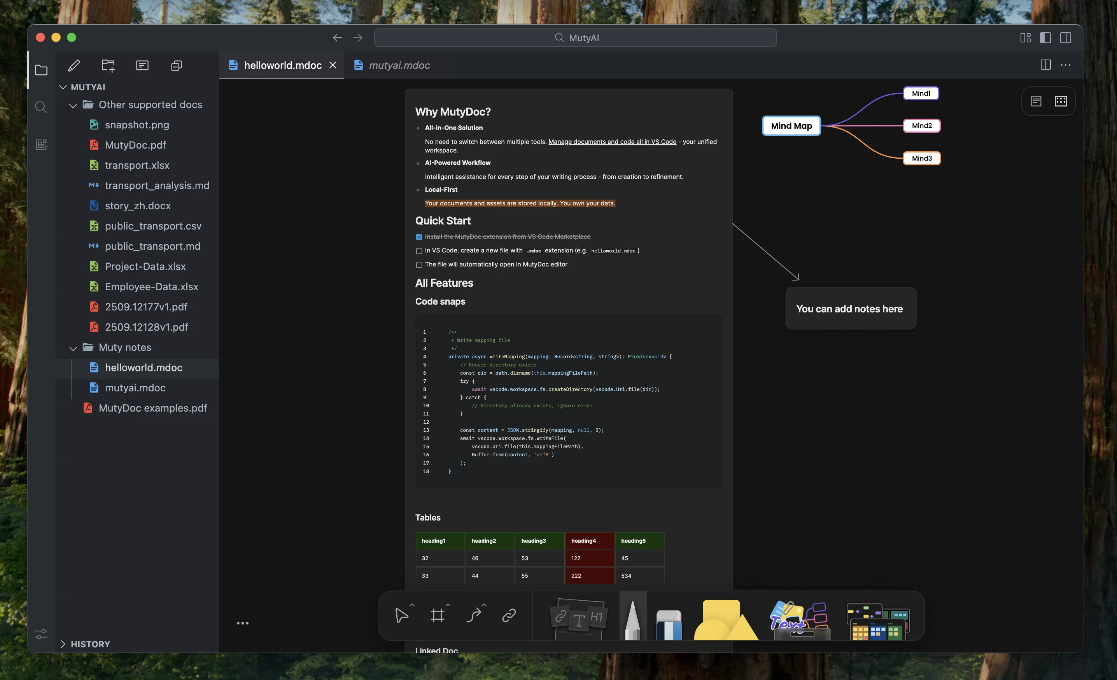This screenshot has height=680, width=1117.
Task: Expand frame tool options caret
Action: [448, 605]
